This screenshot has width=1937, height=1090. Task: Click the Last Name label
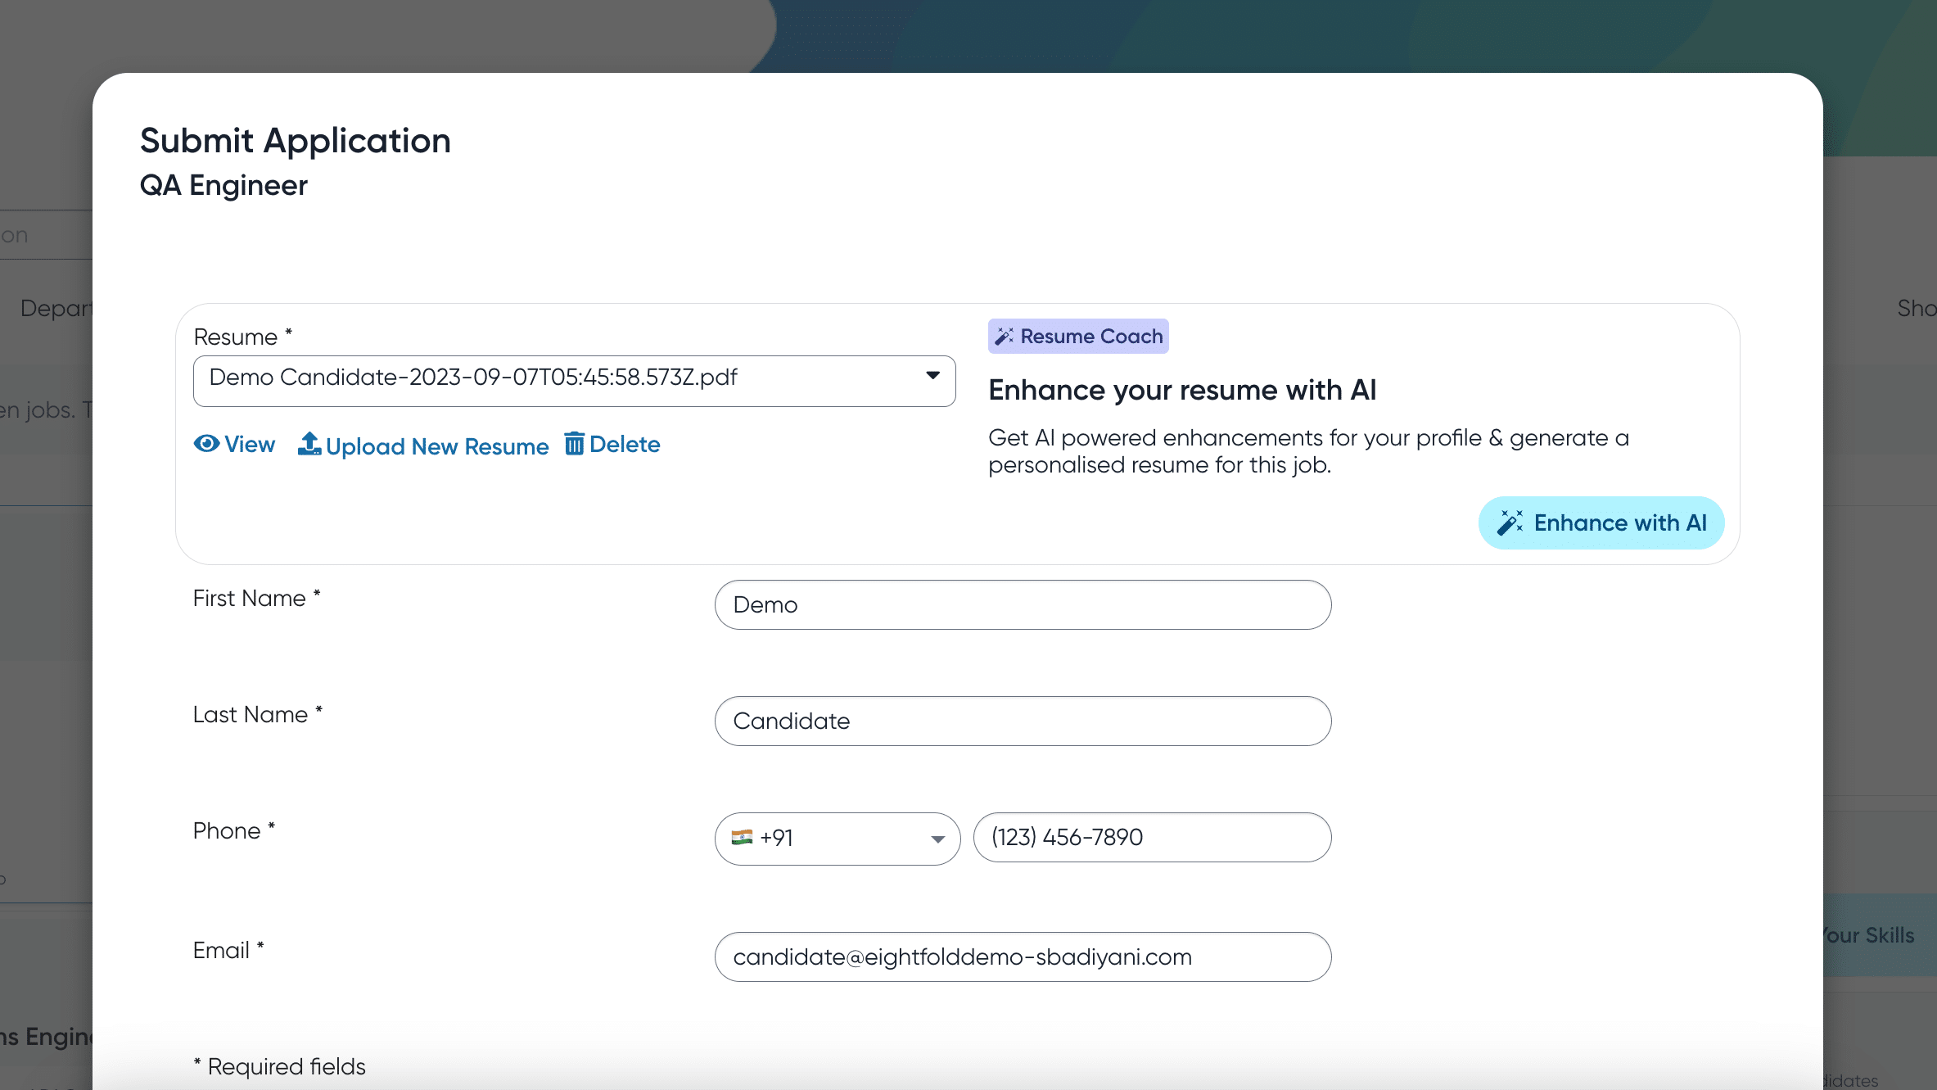point(258,714)
